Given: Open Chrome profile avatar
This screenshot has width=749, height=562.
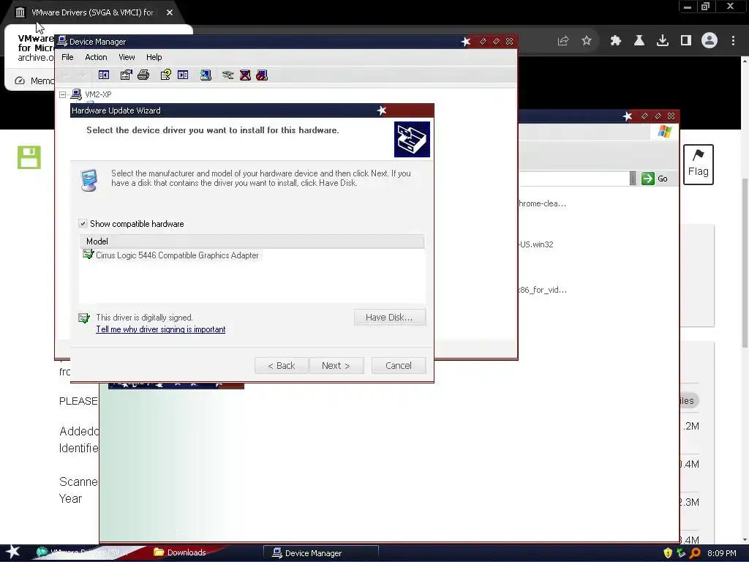Looking at the screenshot, I should tap(710, 41).
